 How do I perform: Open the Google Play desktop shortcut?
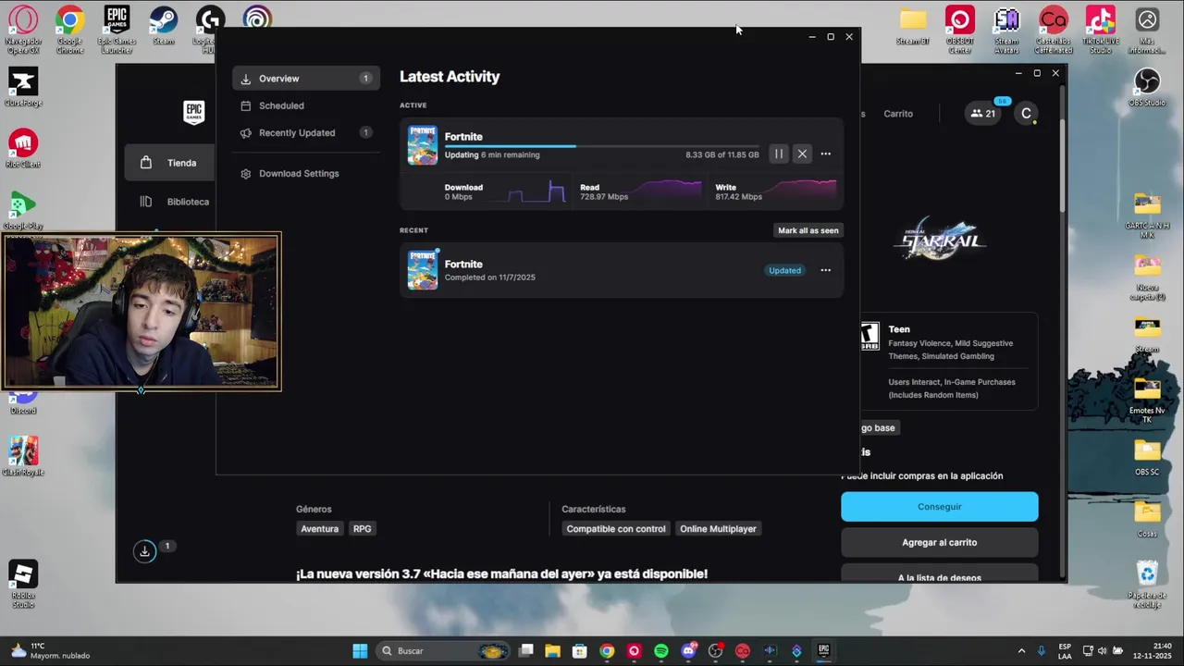(23, 211)
